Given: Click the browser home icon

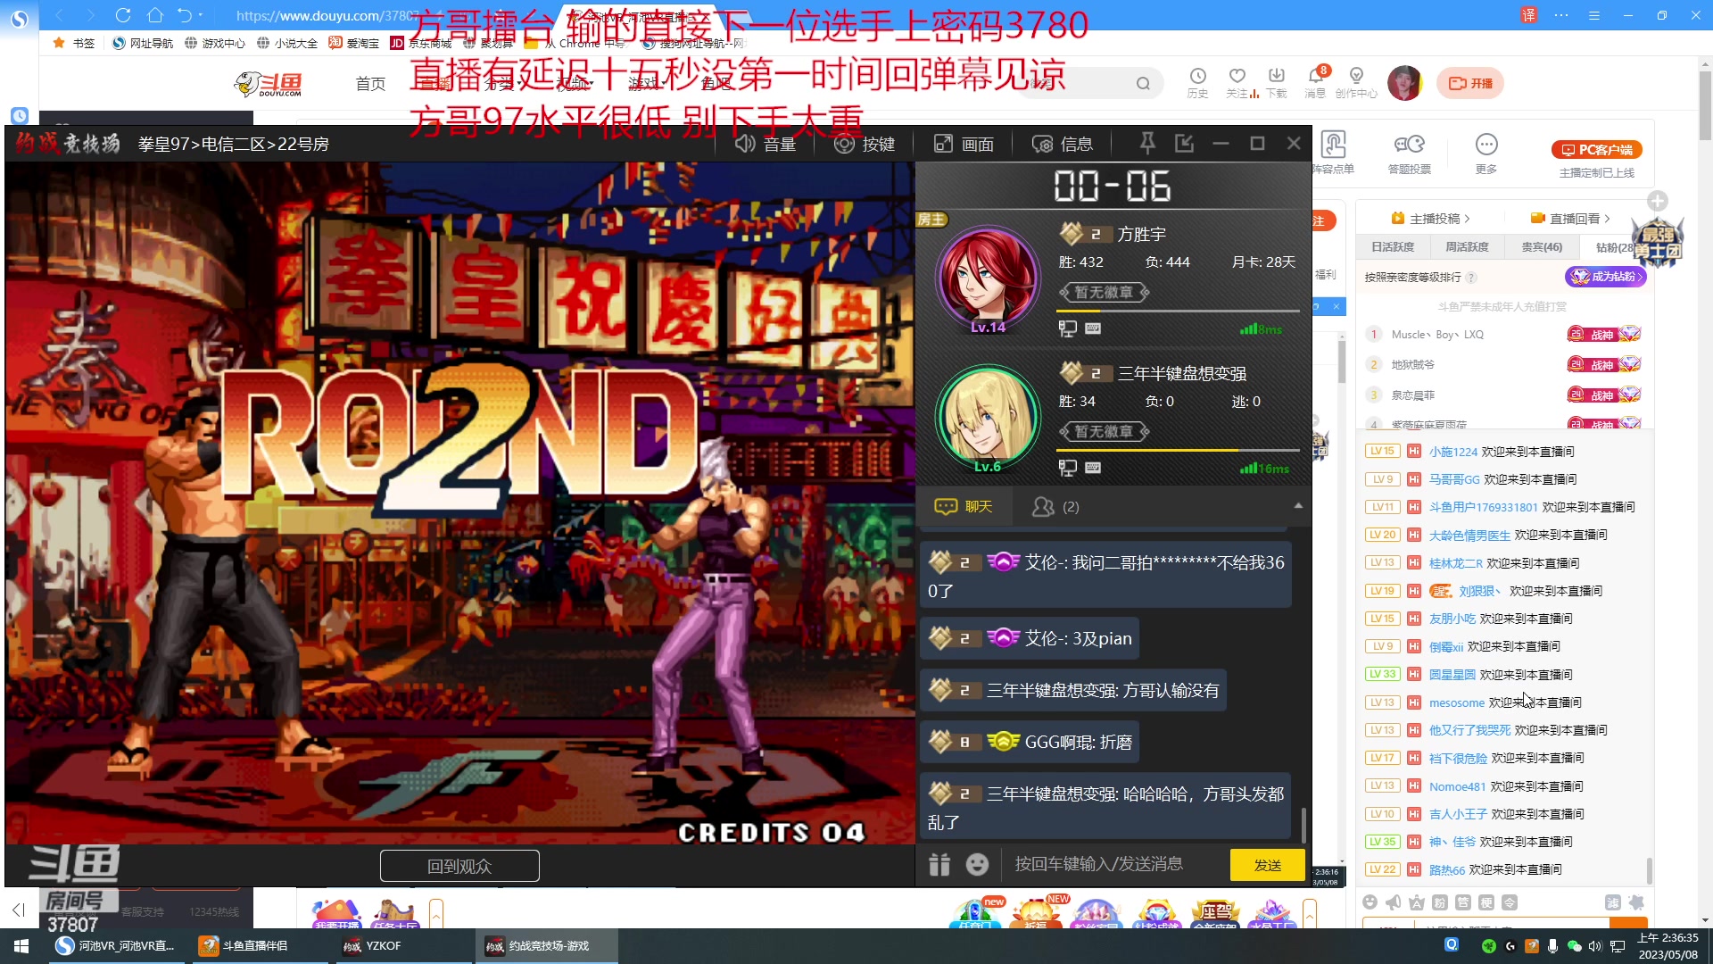Looking at the screenshot, I should click(x=155, y=15).
